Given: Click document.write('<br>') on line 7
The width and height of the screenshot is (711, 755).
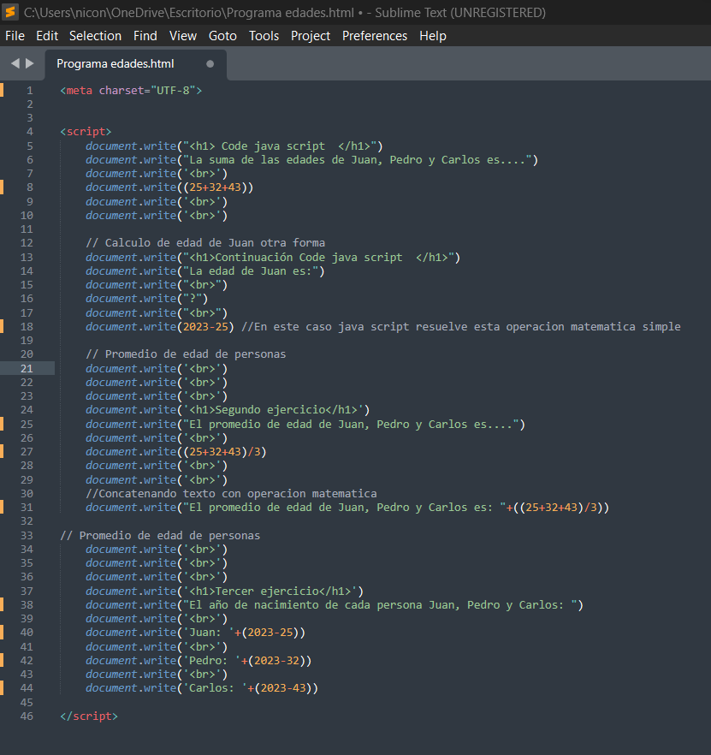Looking at the screenshot, I should (157, 174).
